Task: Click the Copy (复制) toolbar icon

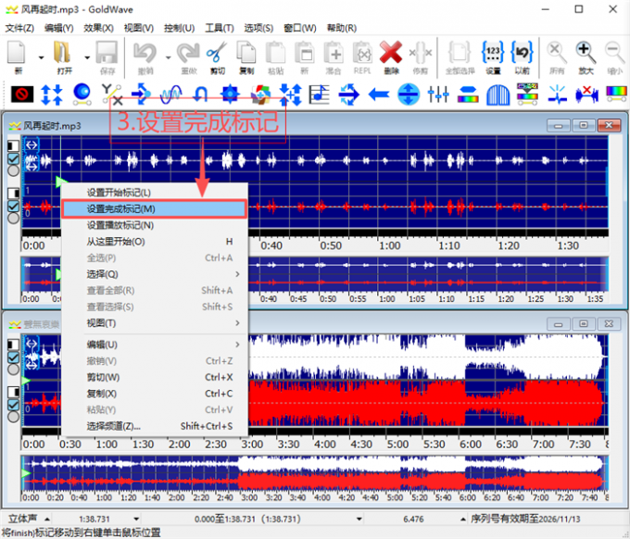Action: pos(246,54)
